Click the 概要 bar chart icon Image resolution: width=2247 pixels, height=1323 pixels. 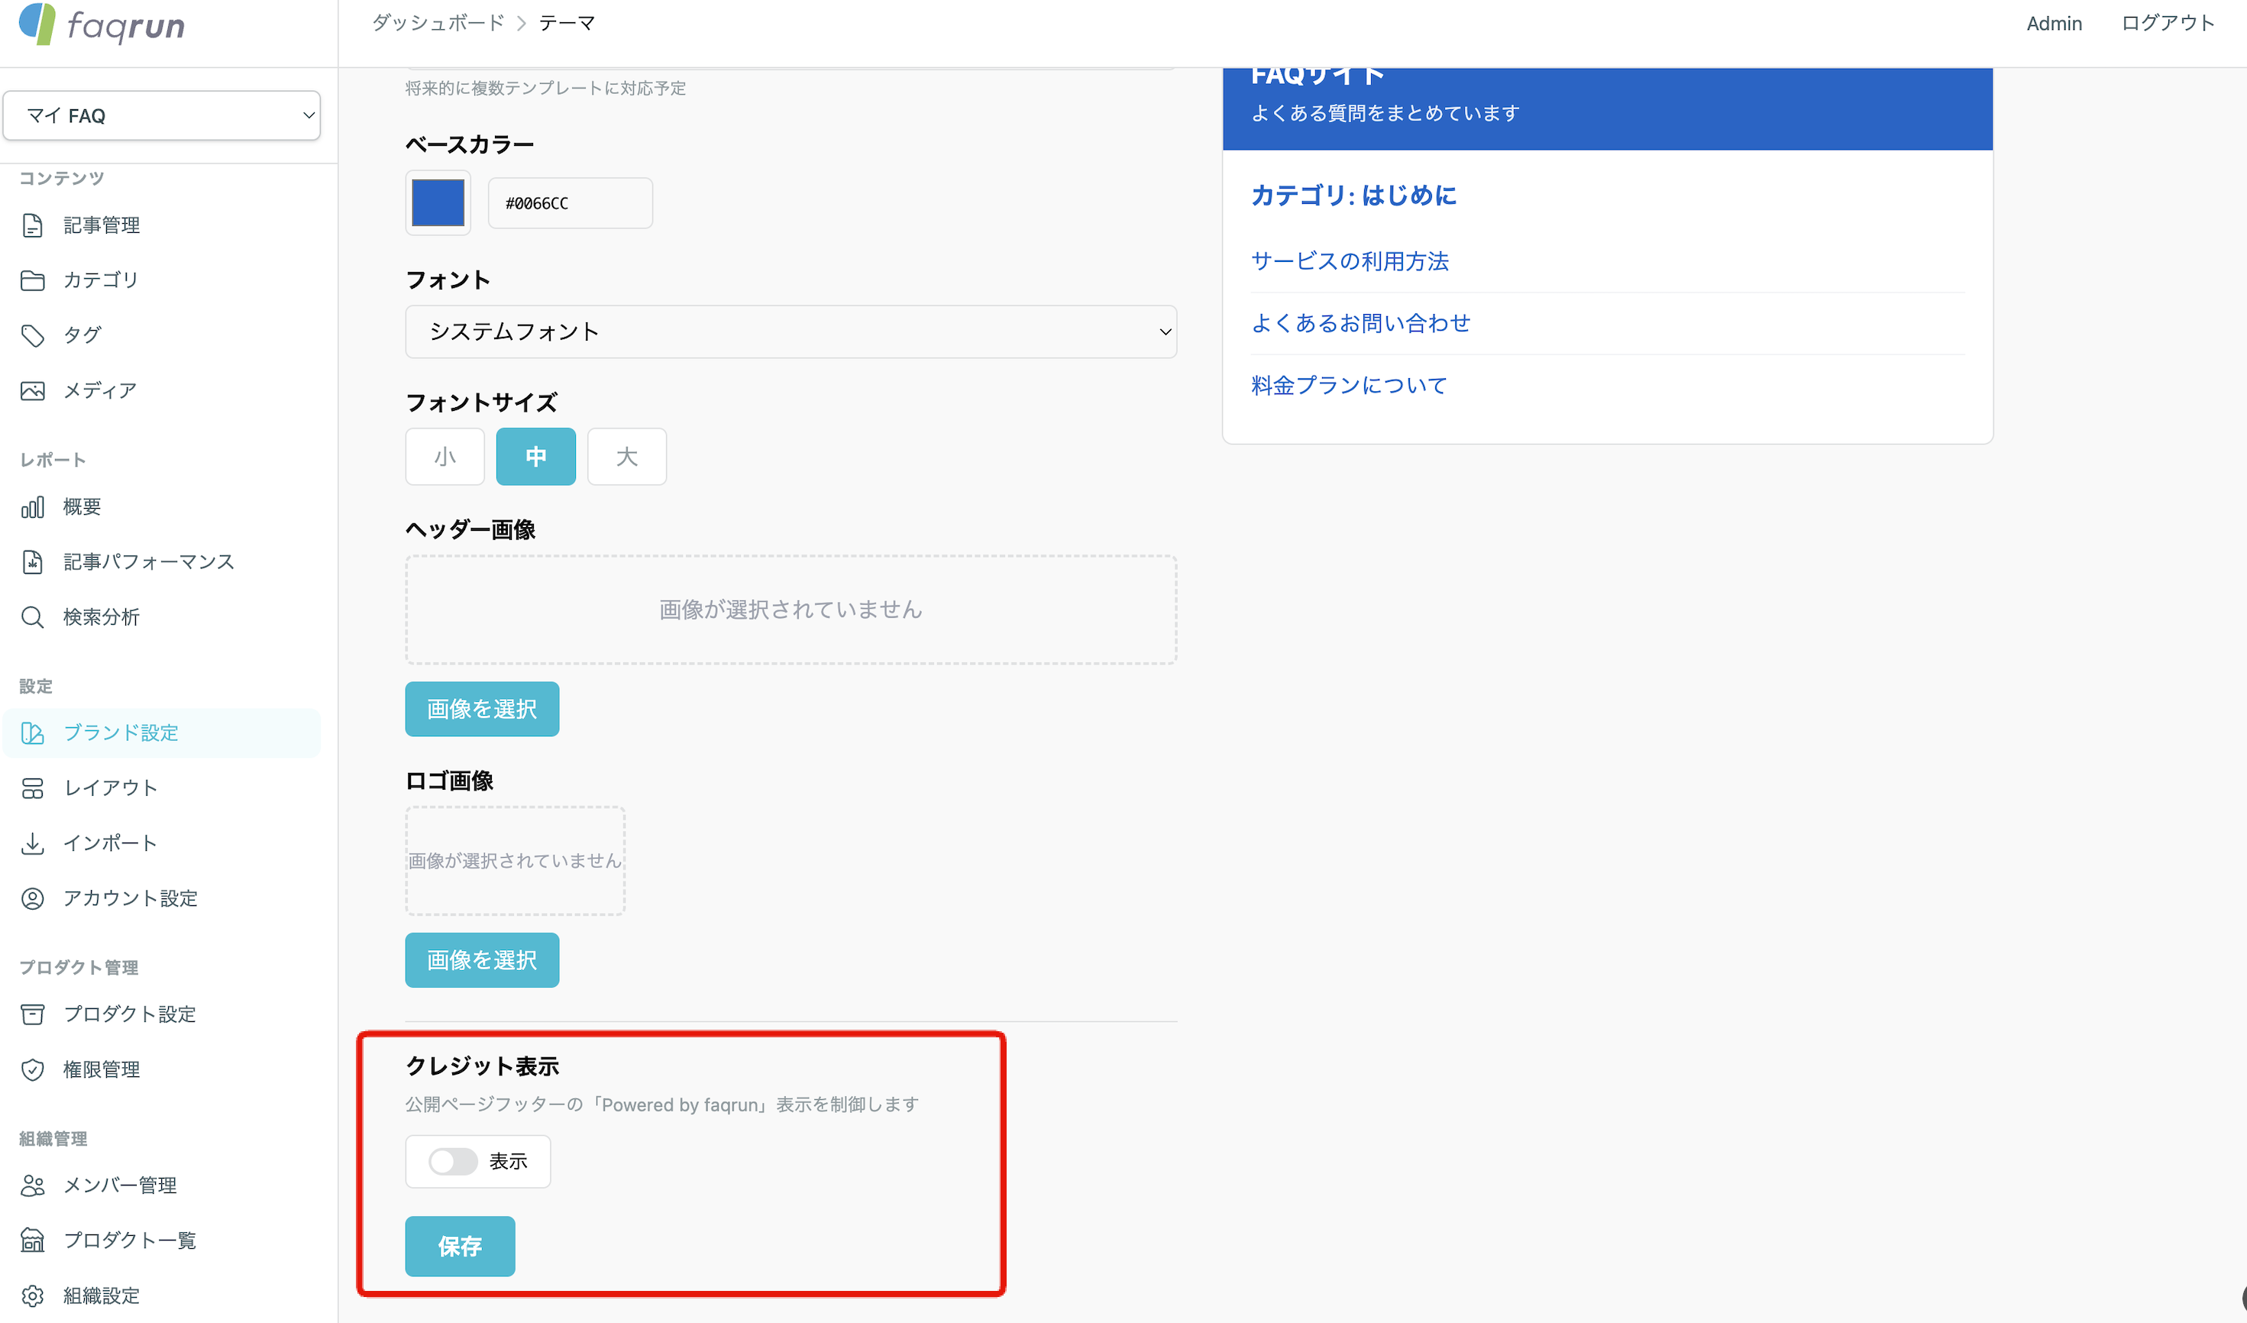point(33,507)
